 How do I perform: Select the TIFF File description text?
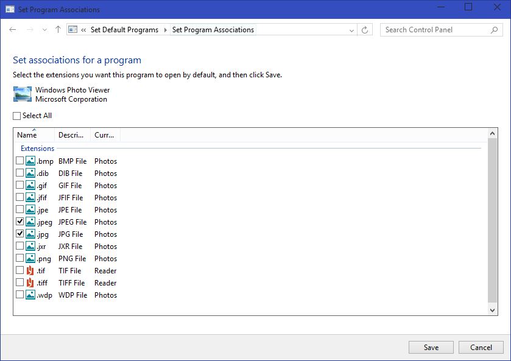point(71,283)
